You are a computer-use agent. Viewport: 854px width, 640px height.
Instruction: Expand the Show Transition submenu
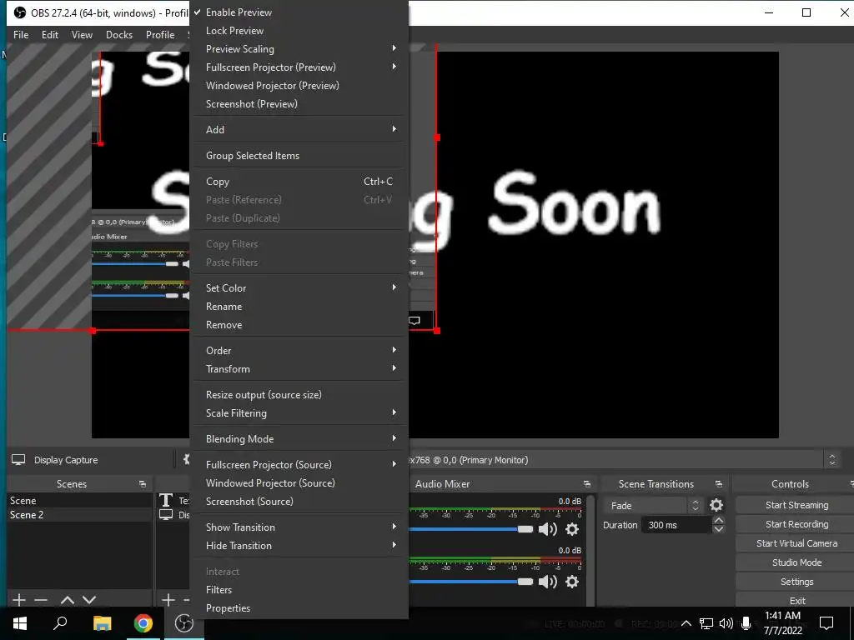coord(299,527)
